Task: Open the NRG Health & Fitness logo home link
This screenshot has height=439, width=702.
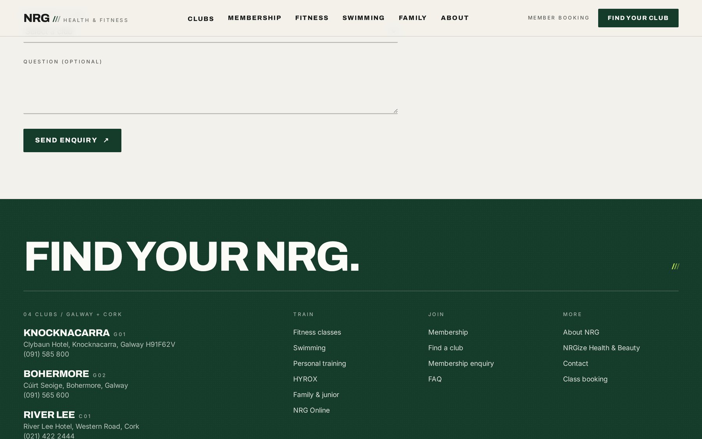Action: tap(76, 18)
